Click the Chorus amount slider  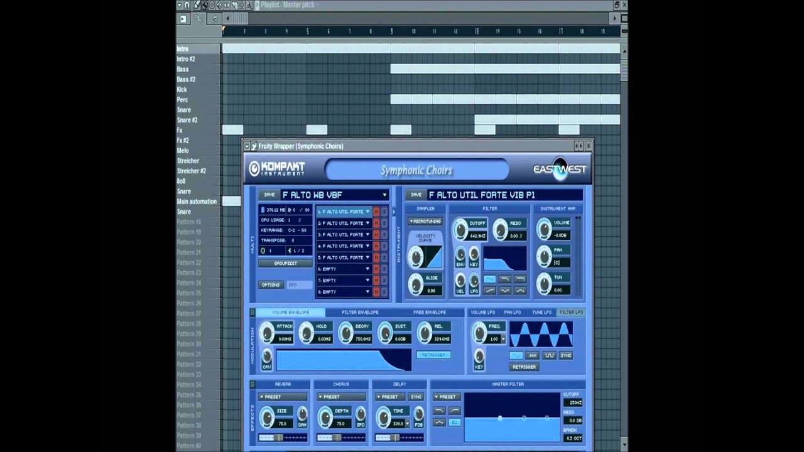coord(341,438)
